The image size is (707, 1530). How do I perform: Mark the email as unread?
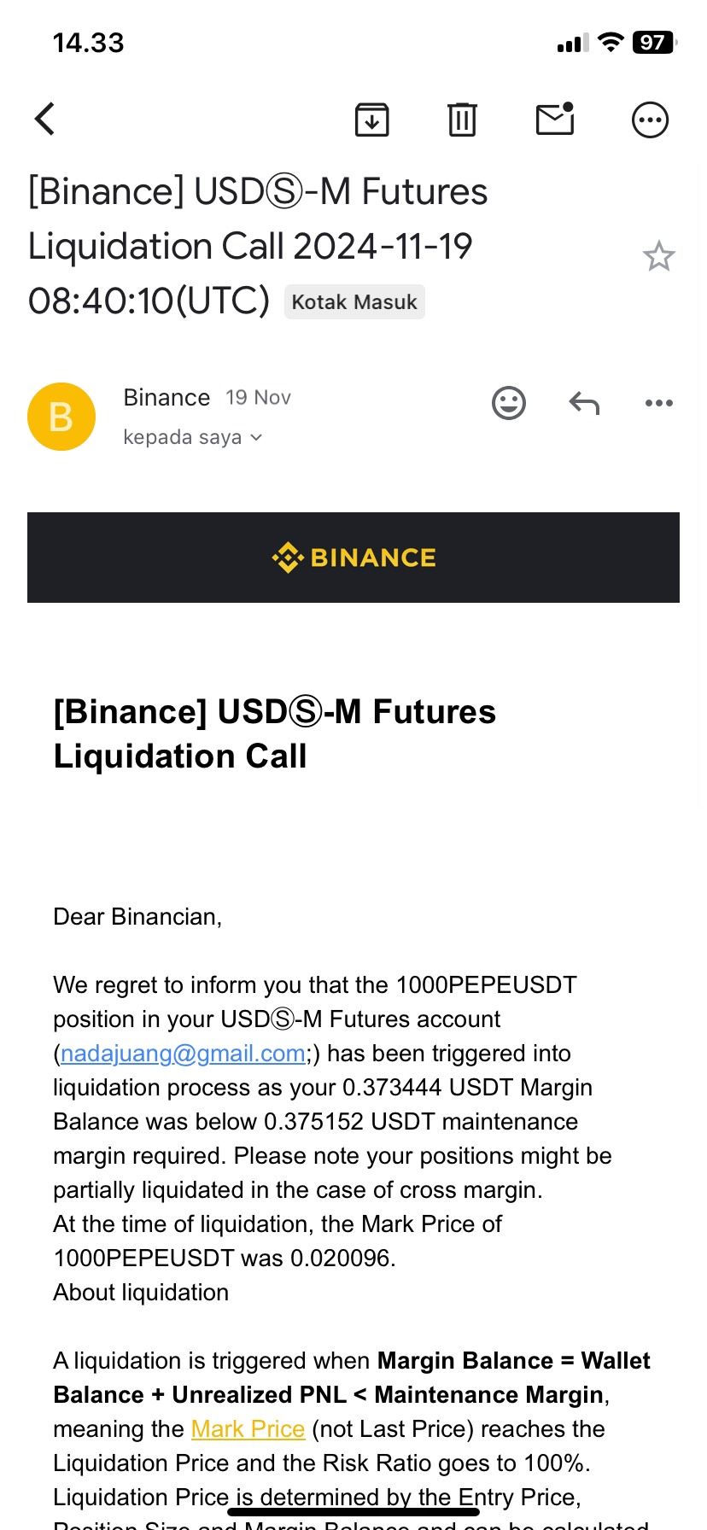555,120
